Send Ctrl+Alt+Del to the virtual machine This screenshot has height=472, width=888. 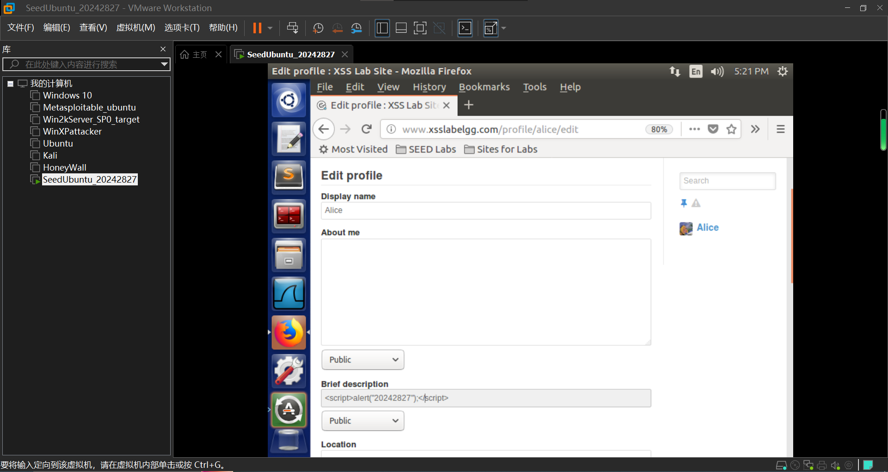pyautogui.click(x=292, y=28)
